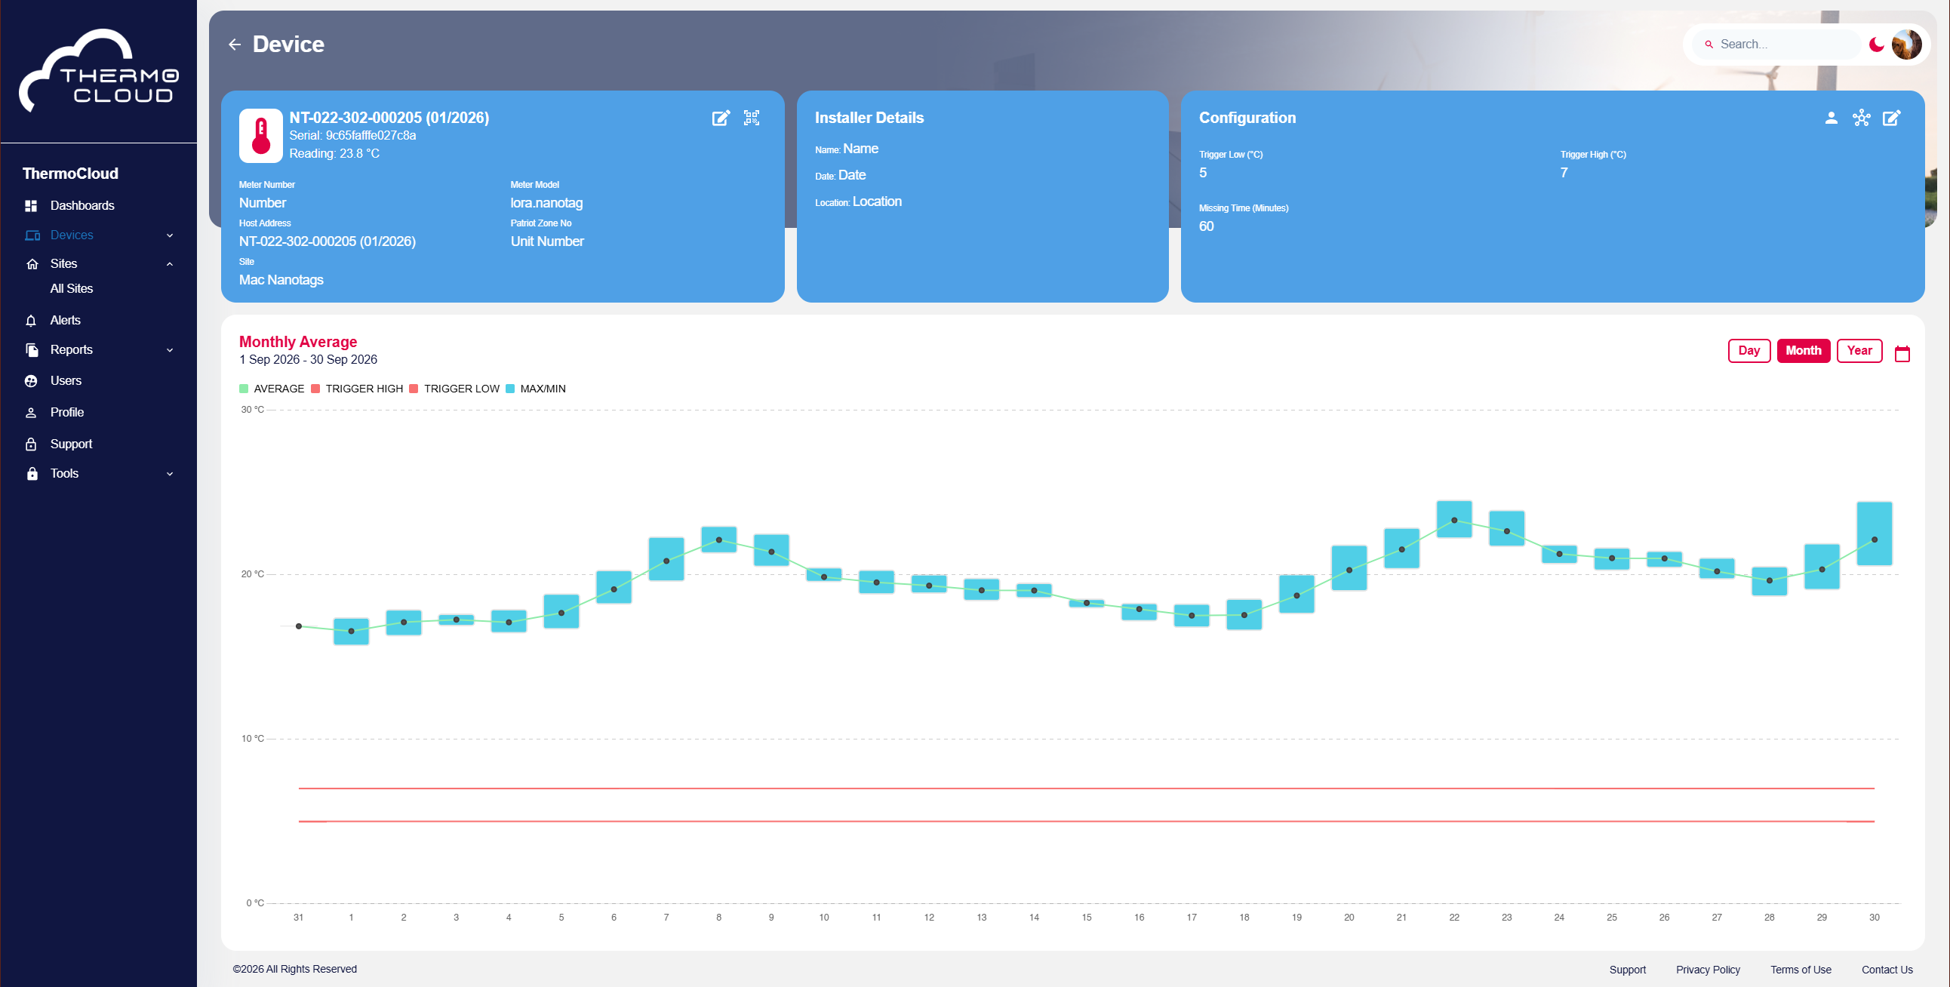Toggle AVERAGE series in legend
1950x987 pixels.
pos(272,389)
